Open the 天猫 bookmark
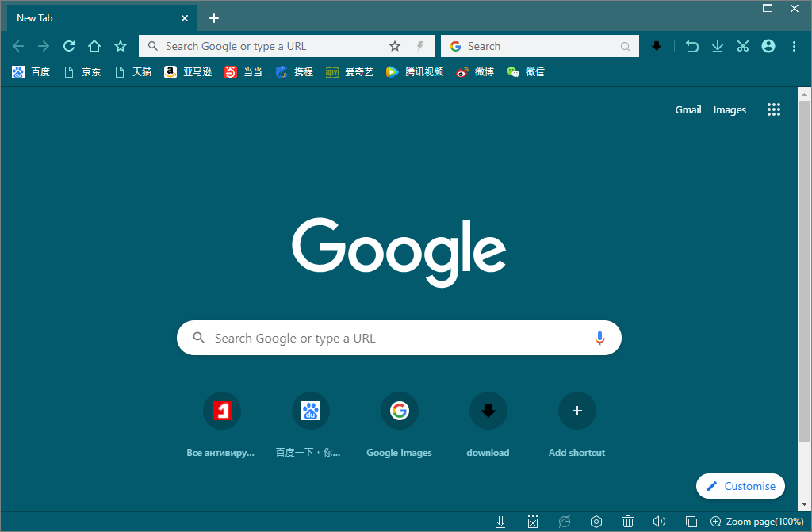This screenshot has height=532, width=812. [x=133, y=72]
